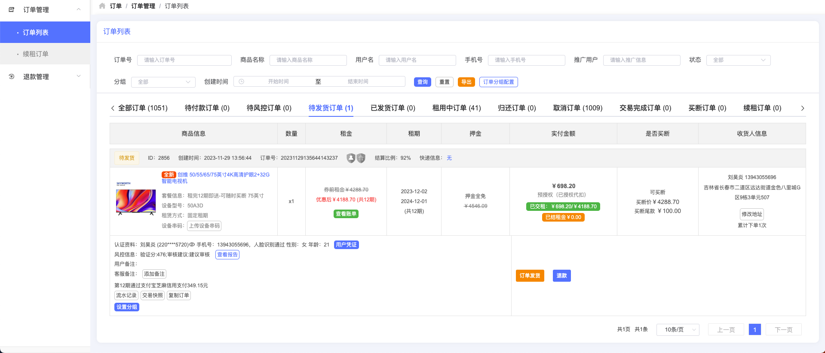Click 流水记录 button
Image resolution: width=825 pixels, height=353 pixels.
pyautogui.click(x=126, y=295)
